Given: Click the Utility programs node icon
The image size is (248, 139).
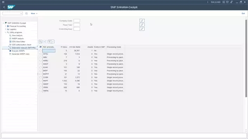Looking at the screenshot, I should point(8,32).
